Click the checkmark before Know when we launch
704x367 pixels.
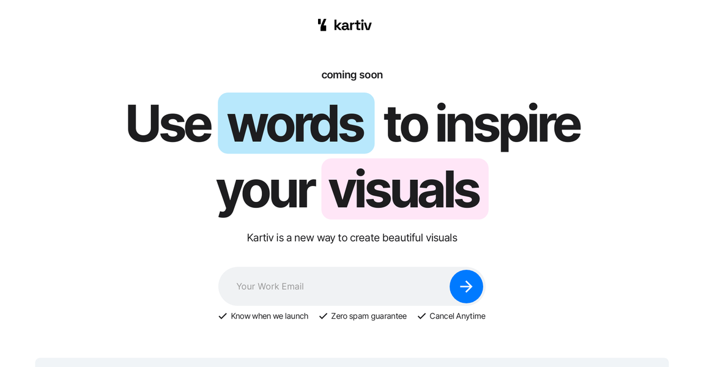(223, 316)
